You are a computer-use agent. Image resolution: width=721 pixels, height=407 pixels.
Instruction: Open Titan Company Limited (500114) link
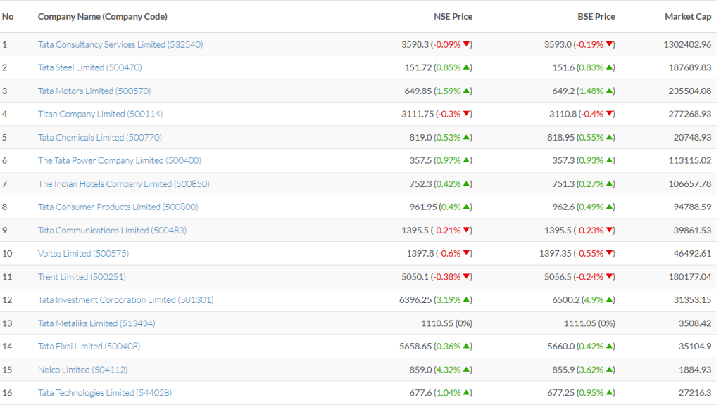(x=100, y=114)
